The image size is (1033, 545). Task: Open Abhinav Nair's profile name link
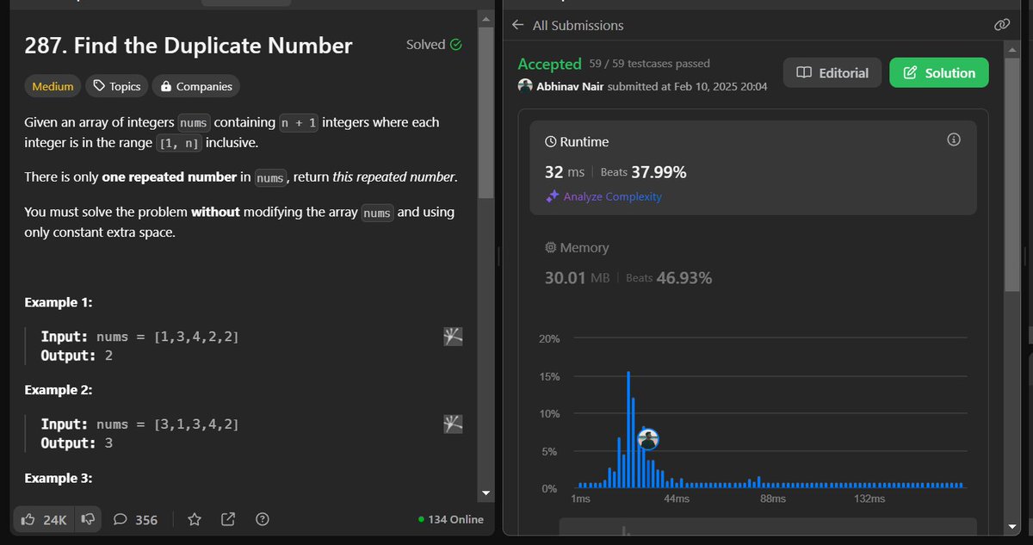(570, 86)
